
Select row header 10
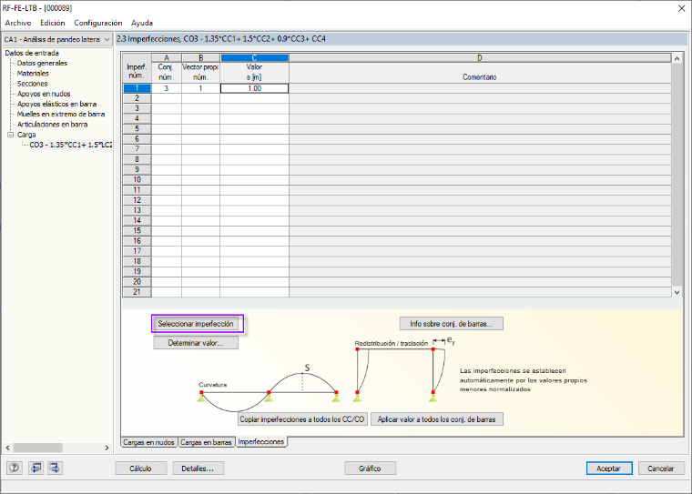pos(137,179)
